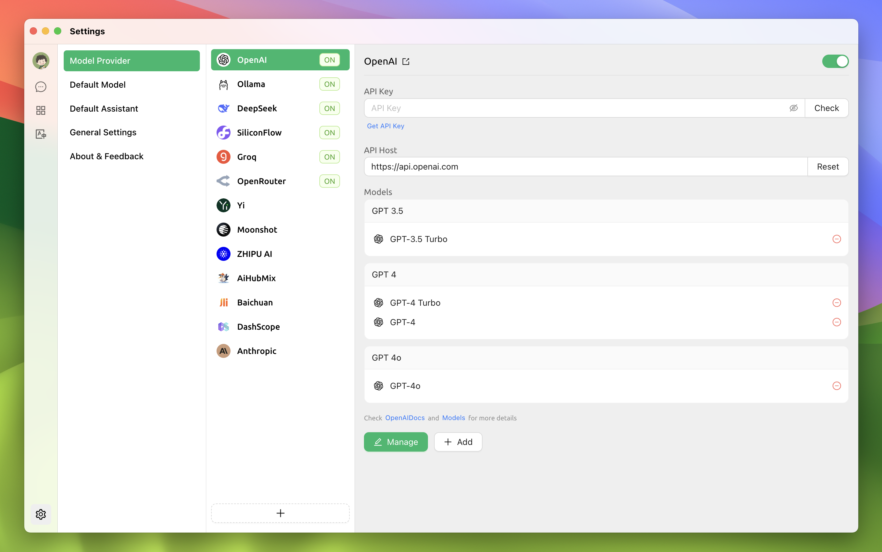Click the Groq ON badge
The width and height of the screenshot is (882, 552).
(x=329, y=157)
